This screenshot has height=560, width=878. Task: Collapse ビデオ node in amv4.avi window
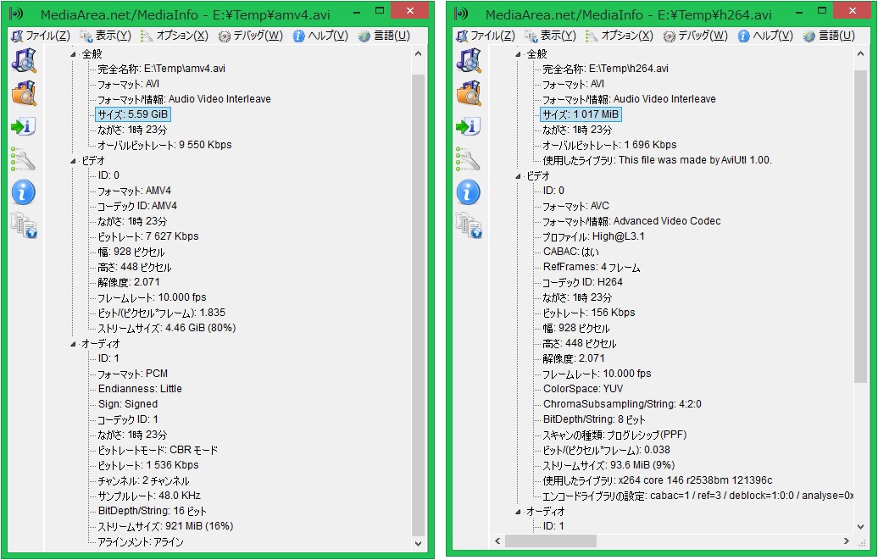(x=74, y=161)
